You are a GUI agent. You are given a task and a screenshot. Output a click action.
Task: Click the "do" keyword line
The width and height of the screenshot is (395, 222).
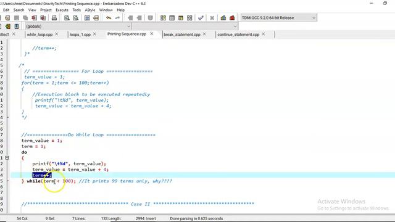pyautogui.click(x=24, y=152)
